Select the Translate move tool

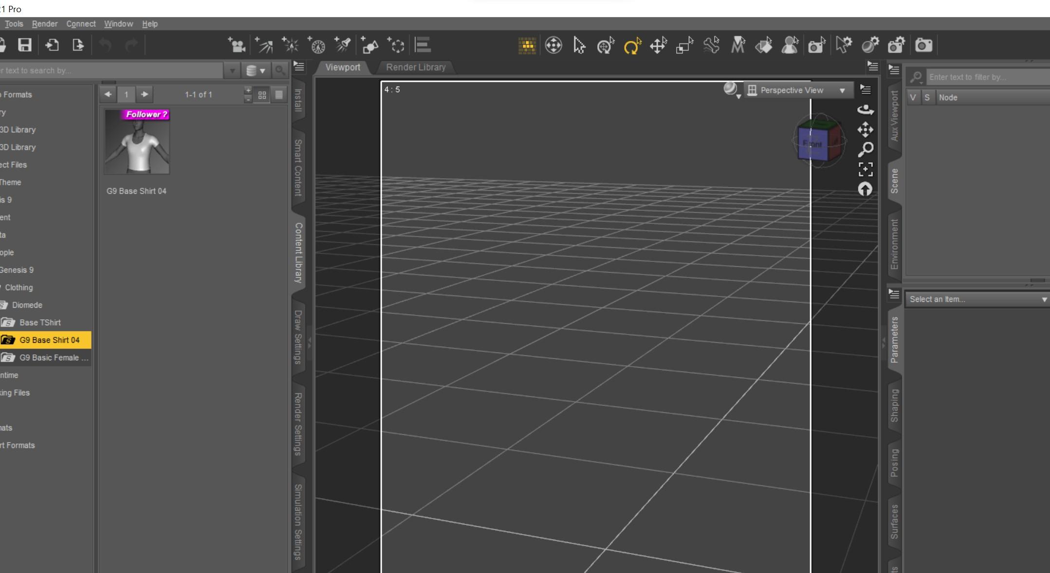[658, 46]
